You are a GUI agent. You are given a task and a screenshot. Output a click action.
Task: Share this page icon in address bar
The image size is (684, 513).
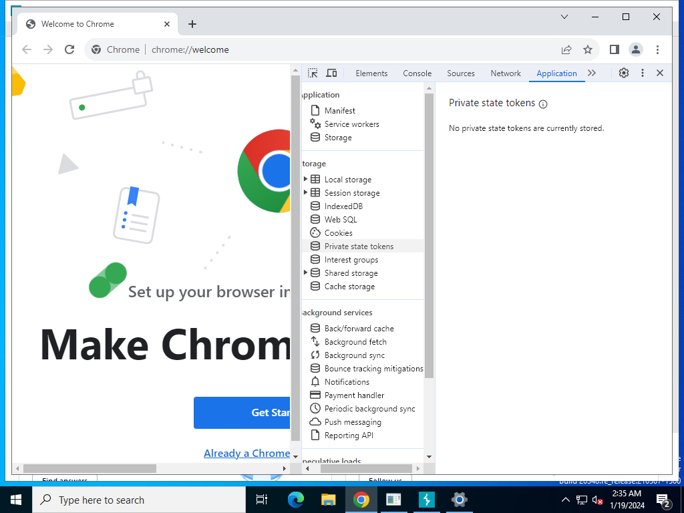(566, 49)
